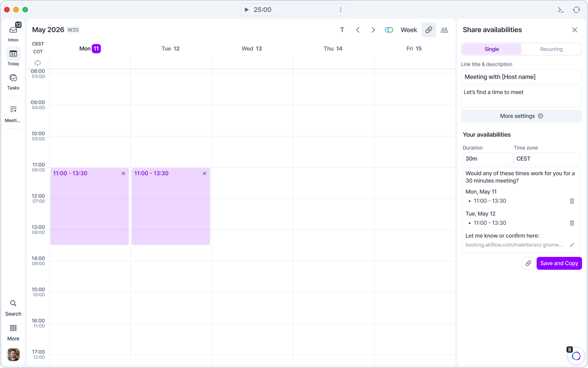588x368 pixels.
Task: Delete the Tue, May 12 availability slot
Action: tap(572, 223)
